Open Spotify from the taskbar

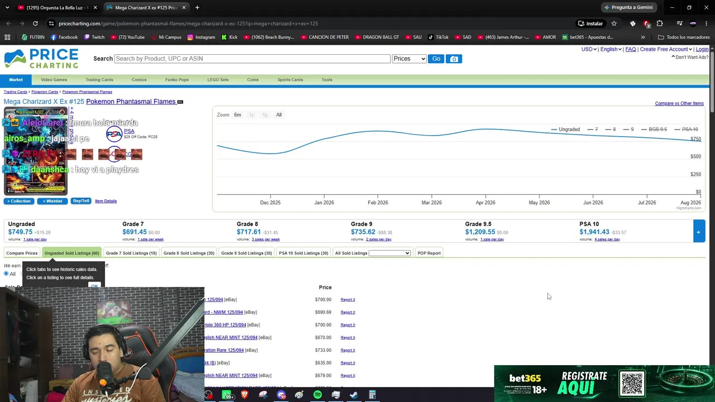tap(317, 395)
